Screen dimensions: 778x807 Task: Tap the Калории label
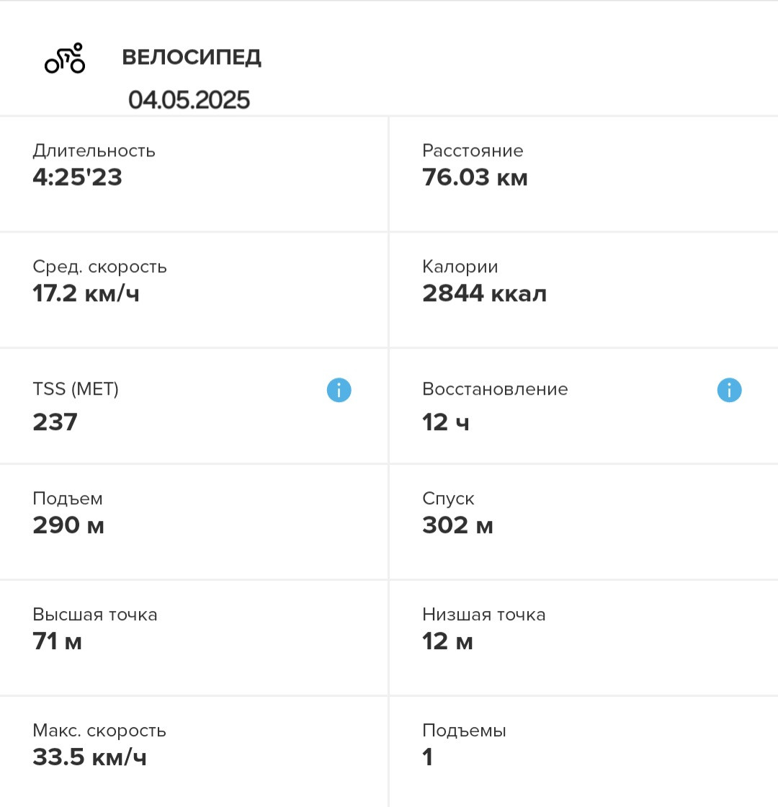(x=460, y=267)
